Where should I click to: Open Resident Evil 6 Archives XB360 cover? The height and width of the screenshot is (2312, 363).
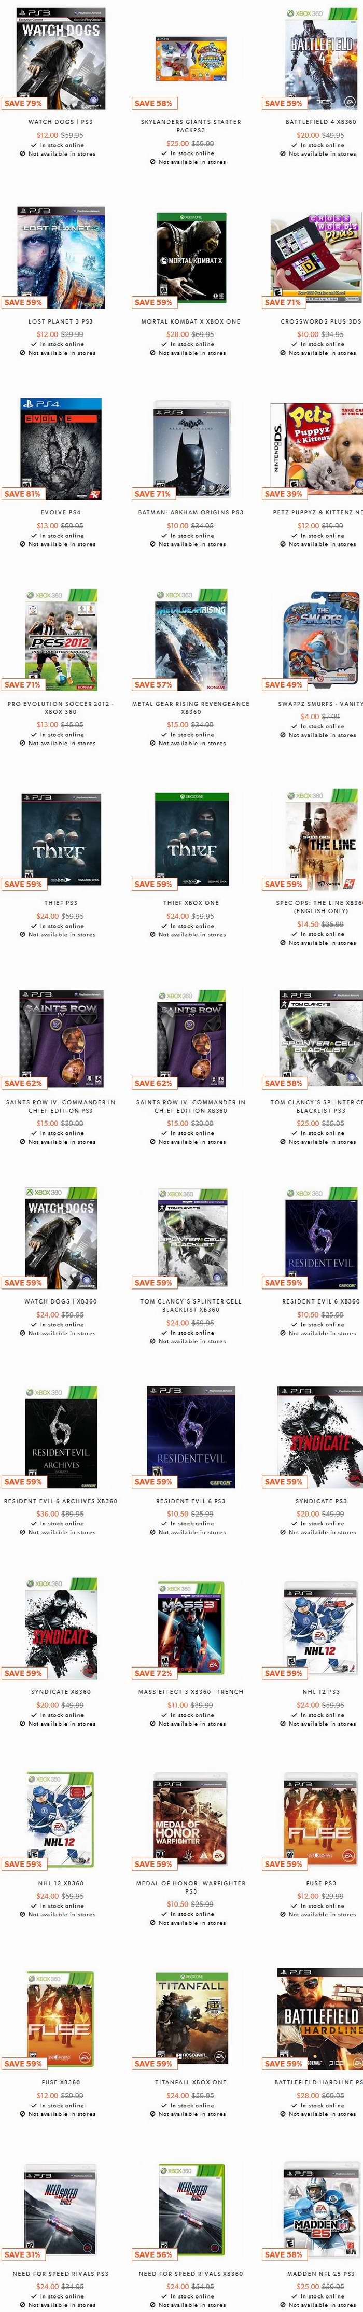[60, 1437]
